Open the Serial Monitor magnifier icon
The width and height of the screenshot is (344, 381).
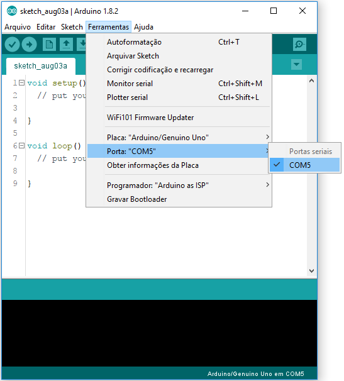coord(299,44)
